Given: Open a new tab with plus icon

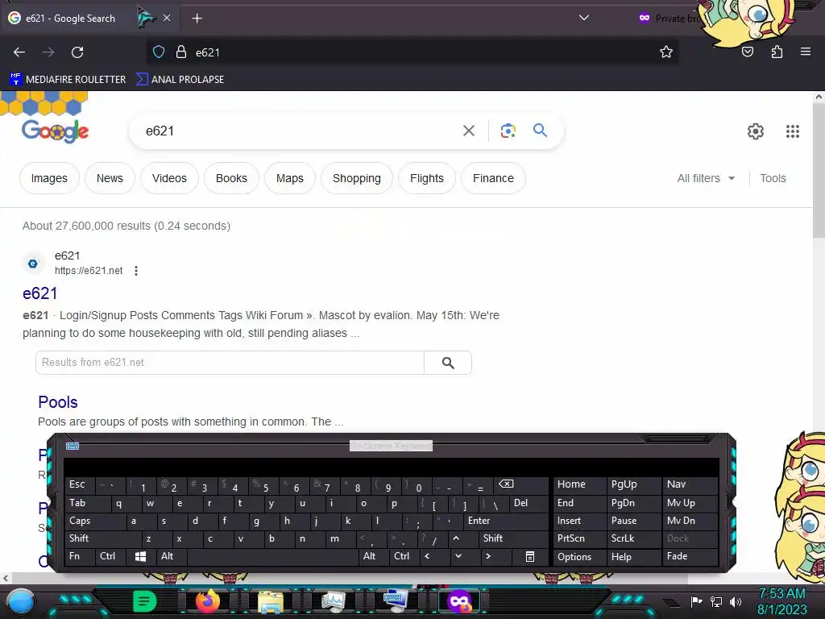Looking at the screenshot, I should [x=197, y=19].
